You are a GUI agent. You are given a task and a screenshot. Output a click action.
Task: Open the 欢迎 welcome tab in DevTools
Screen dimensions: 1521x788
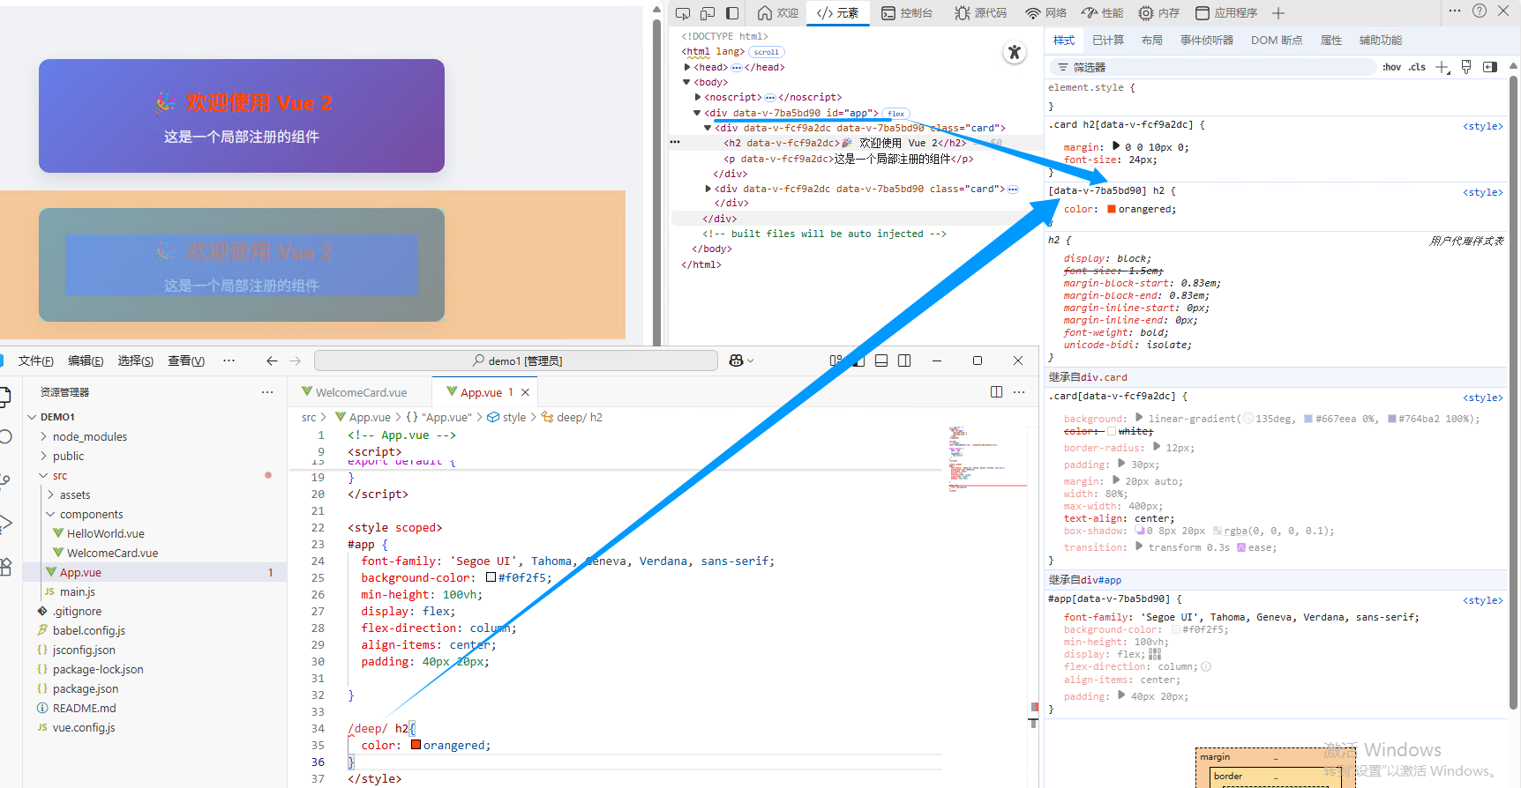778,13
